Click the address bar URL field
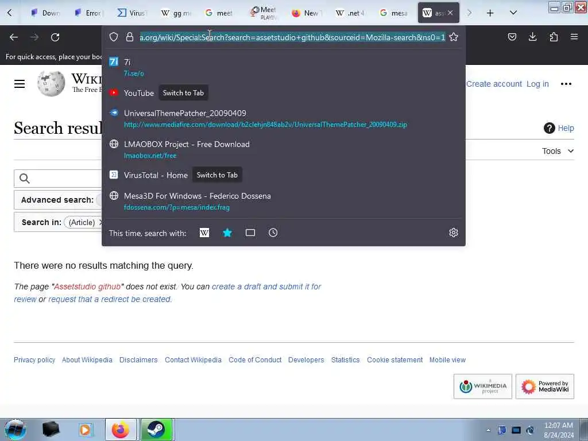This screenshot has width=588, height=441. [292, 37]
